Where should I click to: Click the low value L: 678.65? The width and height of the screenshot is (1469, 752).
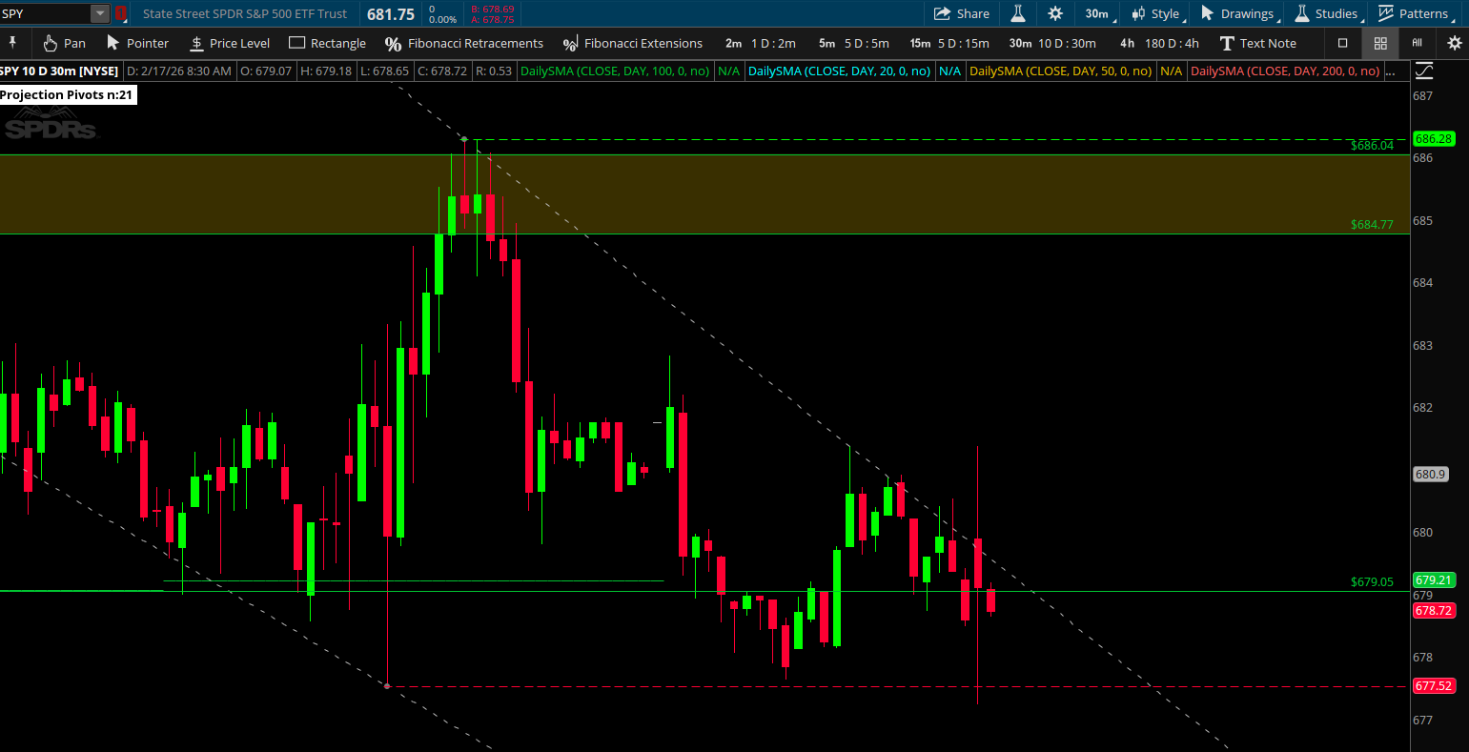tap(384, 71)
